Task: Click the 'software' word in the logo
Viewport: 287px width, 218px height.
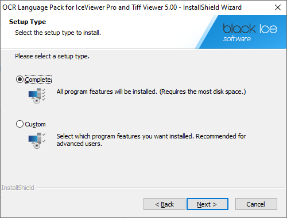Action: [x=237, y=39]
